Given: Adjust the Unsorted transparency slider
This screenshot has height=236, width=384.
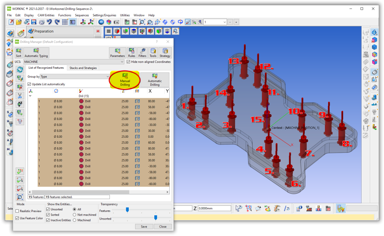Looking at the screenshot, I should 155,217.
